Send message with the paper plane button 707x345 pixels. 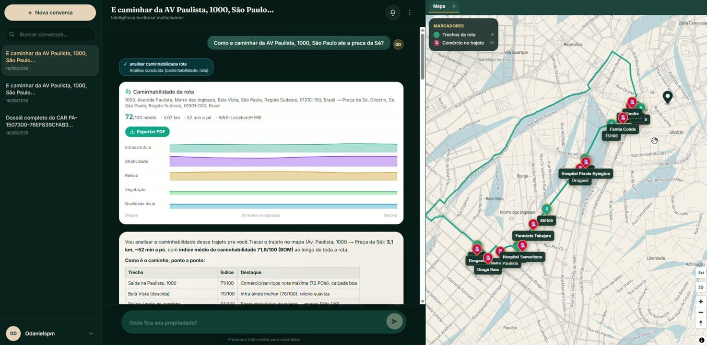tap(394, 322)
